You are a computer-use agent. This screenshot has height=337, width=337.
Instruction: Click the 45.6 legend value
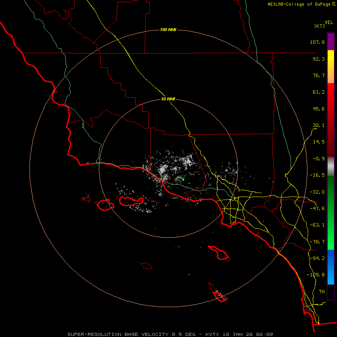tap(319, 109)
